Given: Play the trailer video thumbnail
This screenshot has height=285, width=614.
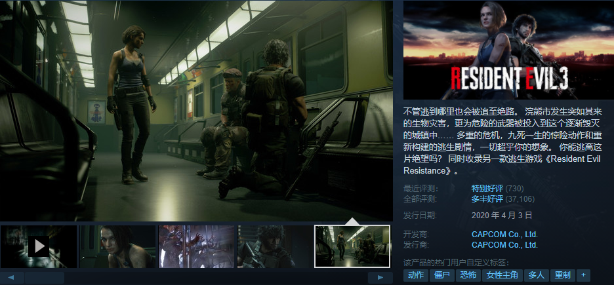Looking at the screenshot, I should [x=38, y=246].
